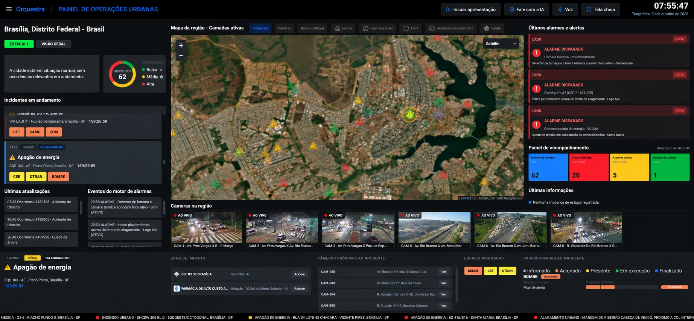The height and width of the screenshot is (321, 694).
Task: Disable the Incidentes map layer
Action: tap(260, 28)
